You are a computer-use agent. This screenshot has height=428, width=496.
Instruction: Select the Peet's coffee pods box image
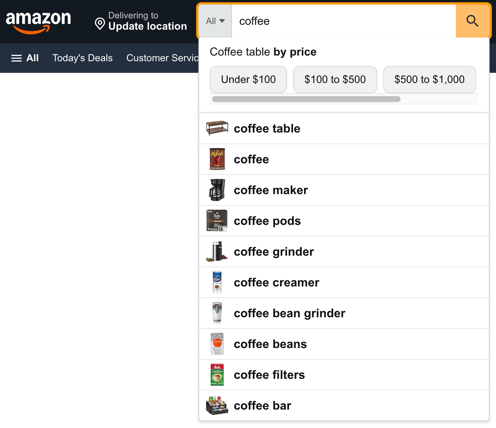pyautogui.click(x=217, y=220)
